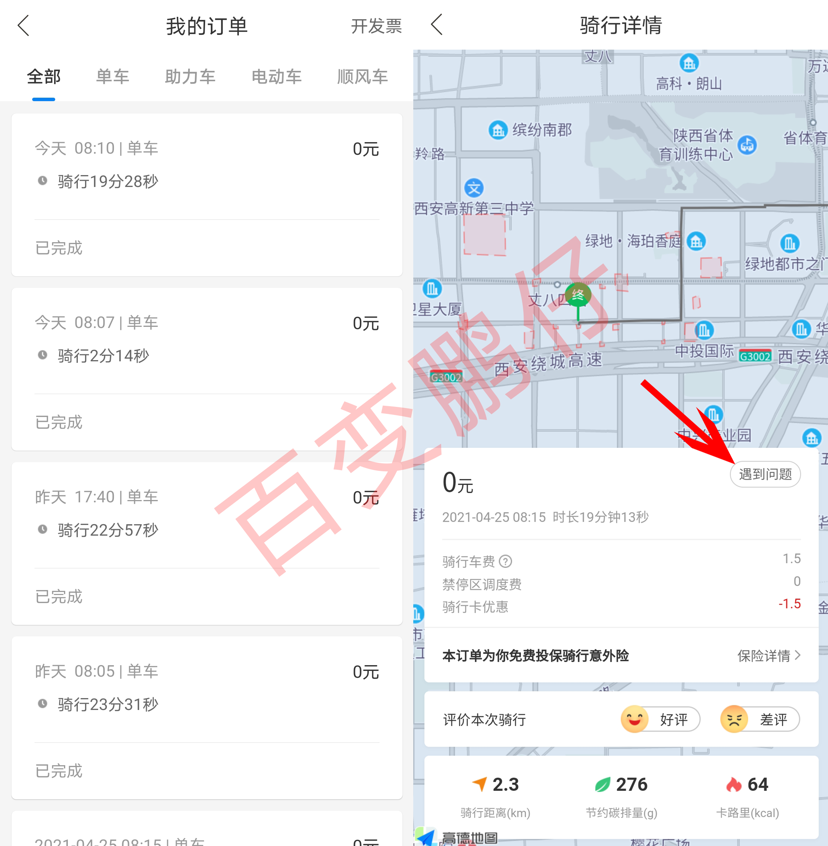Switch to the 助力车 tab
The height and width of the screenshot is (846, 828).
click(x=190, y=77)
